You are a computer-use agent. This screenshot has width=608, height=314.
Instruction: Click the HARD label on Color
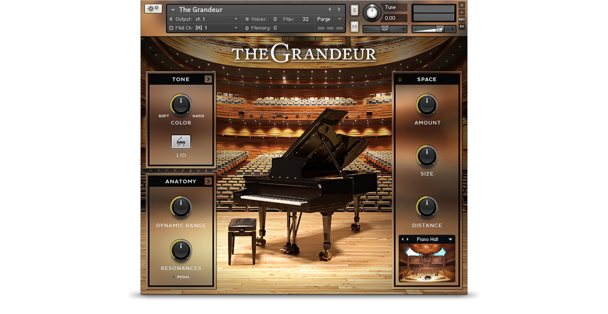pyautogui.click(x=198, y=116)
